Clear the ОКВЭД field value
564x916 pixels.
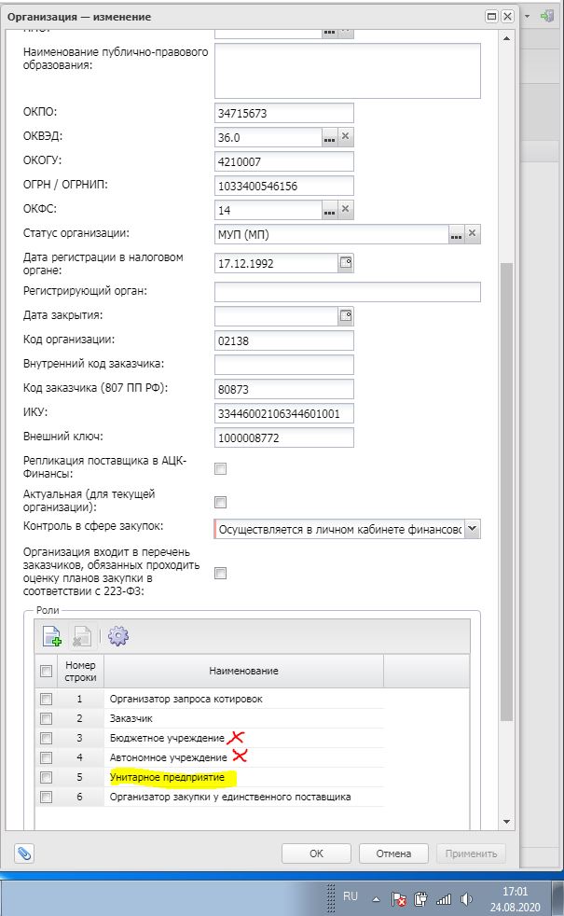tap(345, 137)
